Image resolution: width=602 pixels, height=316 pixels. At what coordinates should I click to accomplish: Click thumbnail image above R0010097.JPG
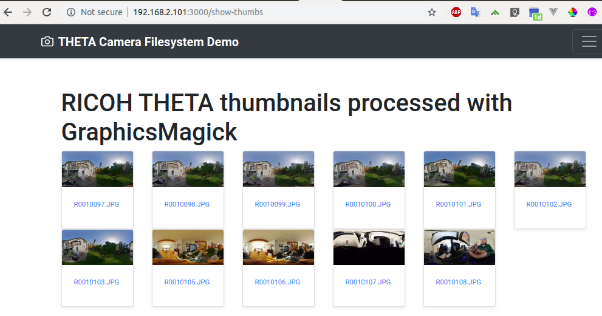pos(98,170)
